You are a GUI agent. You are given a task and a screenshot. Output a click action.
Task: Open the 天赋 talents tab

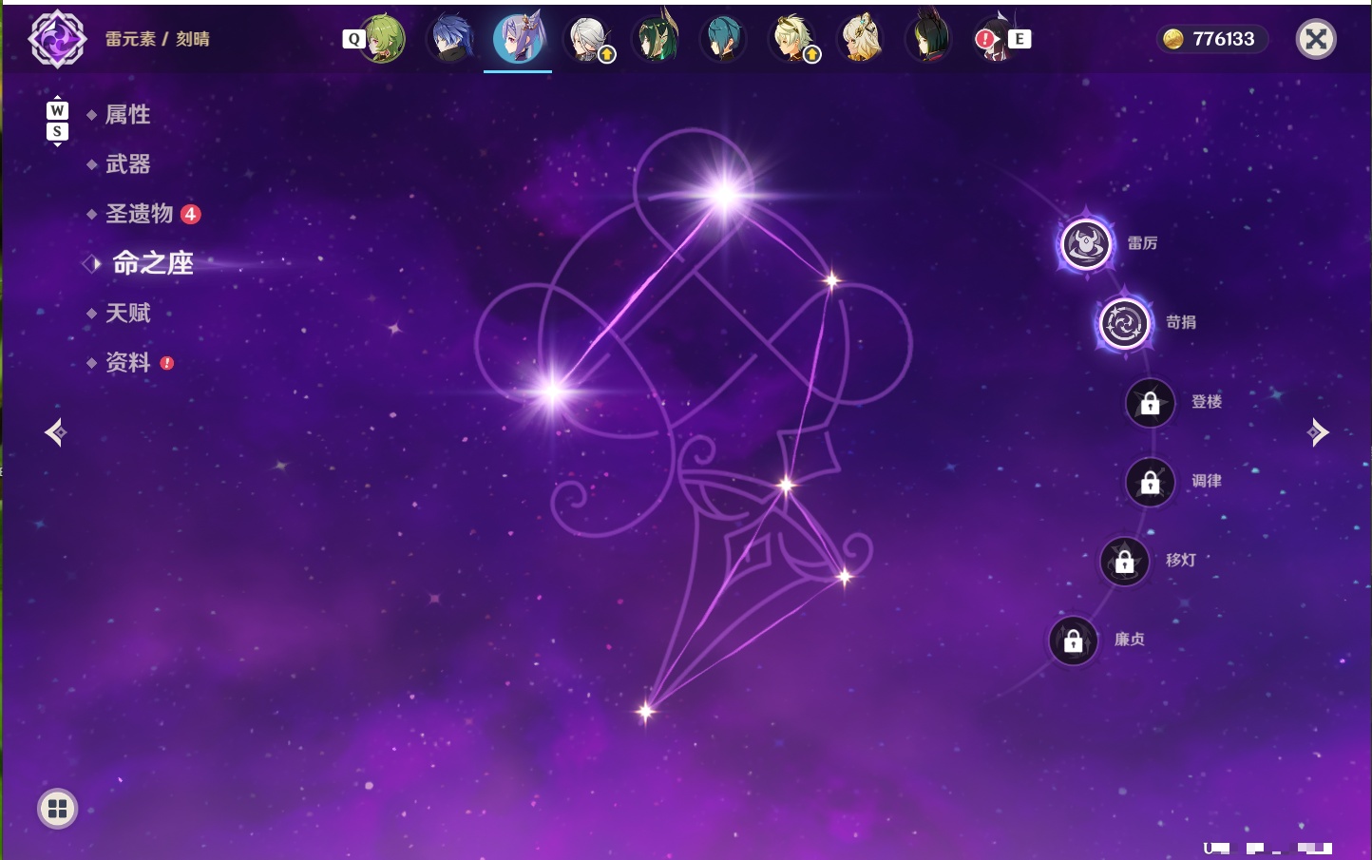point(127,313)
